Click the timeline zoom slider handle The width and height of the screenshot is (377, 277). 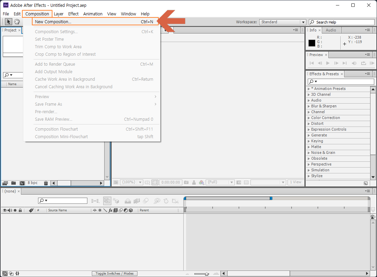(207, 274)
